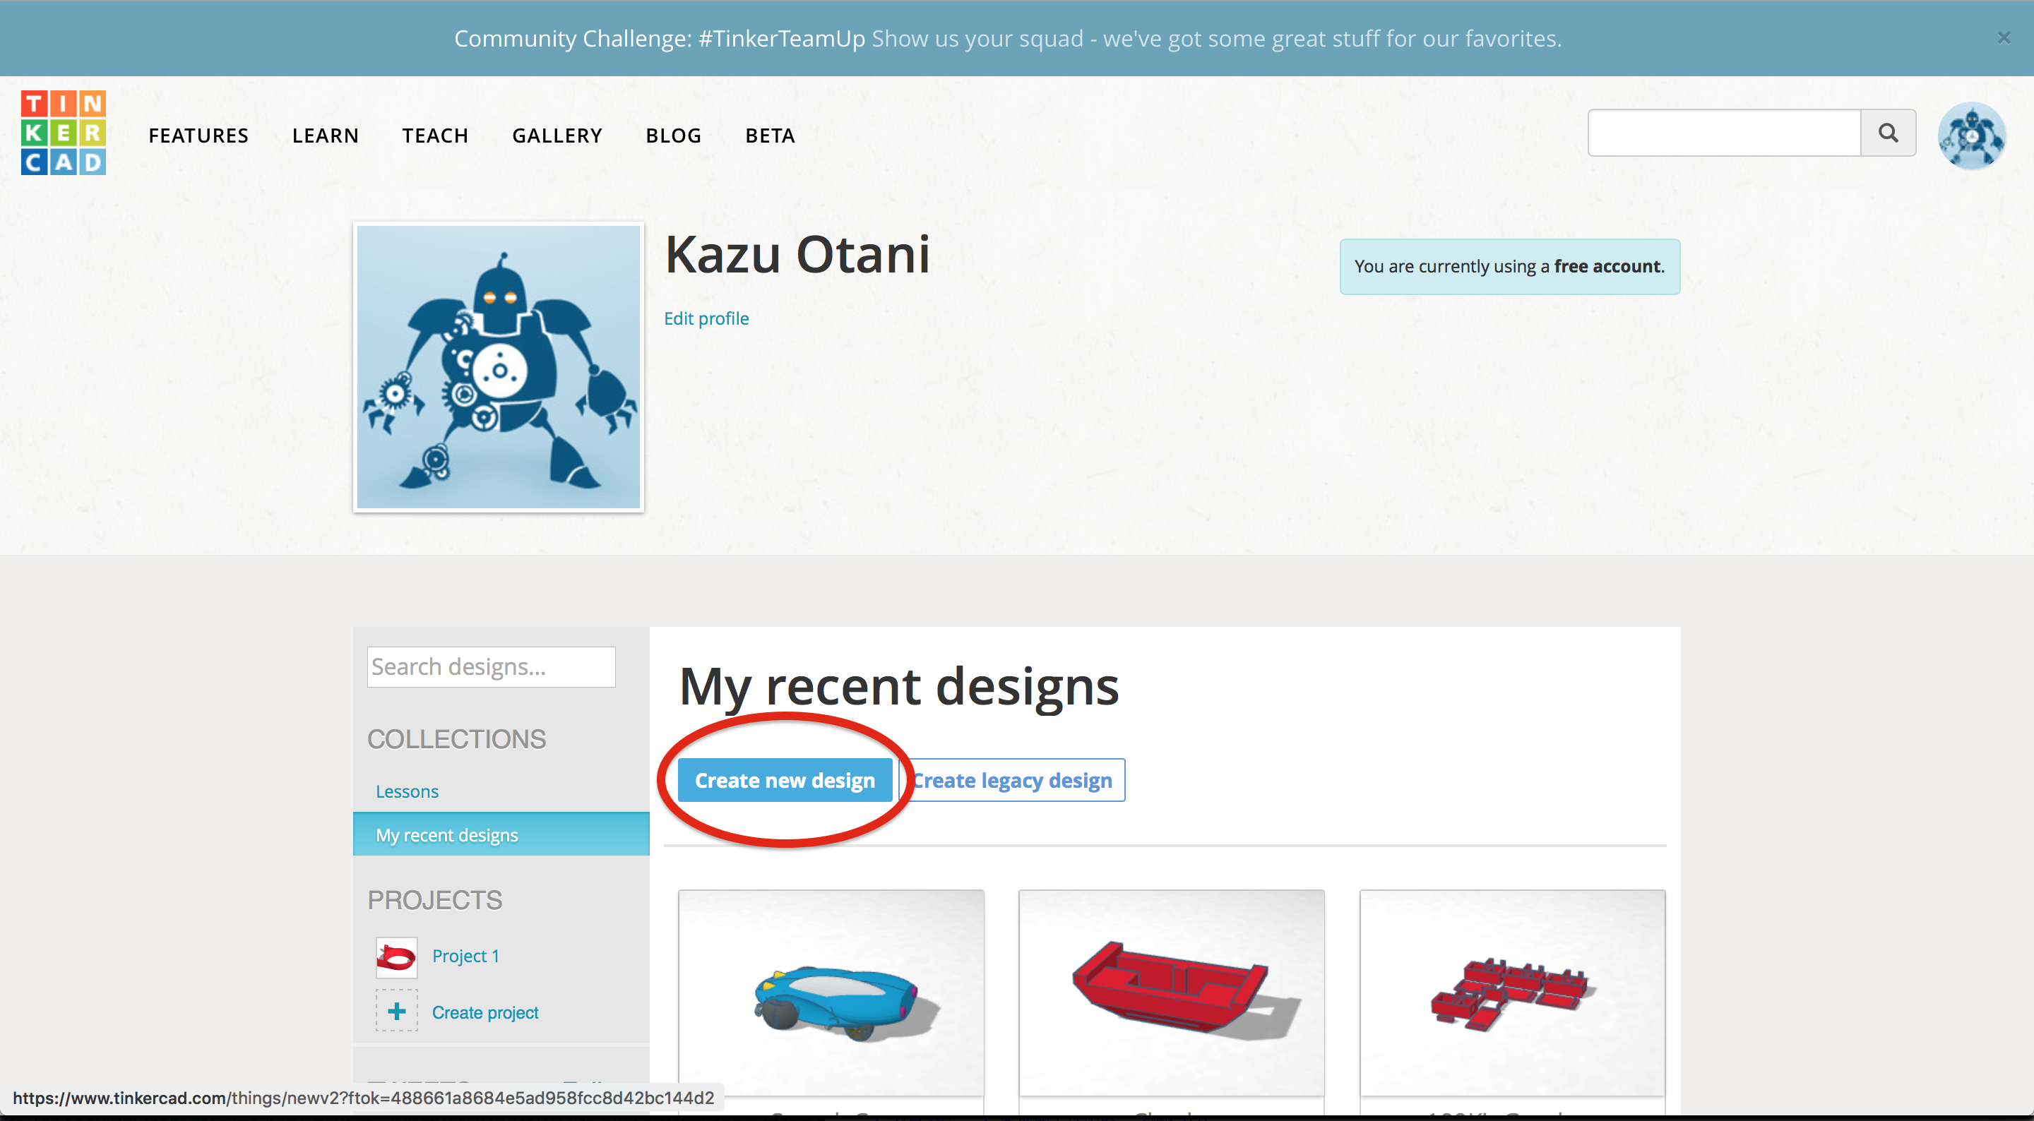This screenshot has height=1121, width=2034.
Task: Click the Tinkercad logo
Action: [x=63, y=133]
